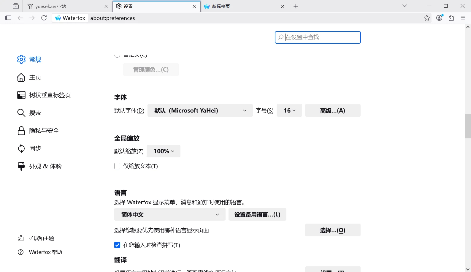Click the Waterfox 帮助 question icon
The height and width of the screenshot is (272, 471).
click(21, 252)
